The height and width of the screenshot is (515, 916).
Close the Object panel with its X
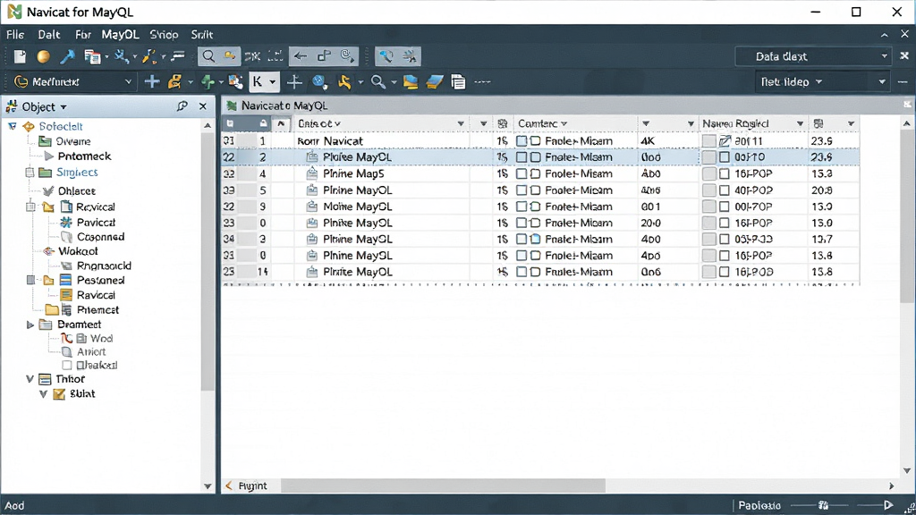pos(203,106)
